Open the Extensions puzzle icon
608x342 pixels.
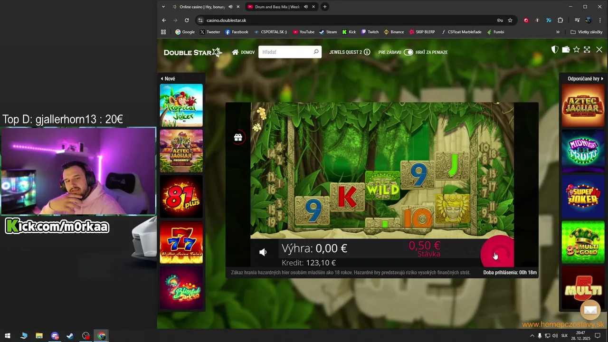pyautogui.click(x=560, y=20)
